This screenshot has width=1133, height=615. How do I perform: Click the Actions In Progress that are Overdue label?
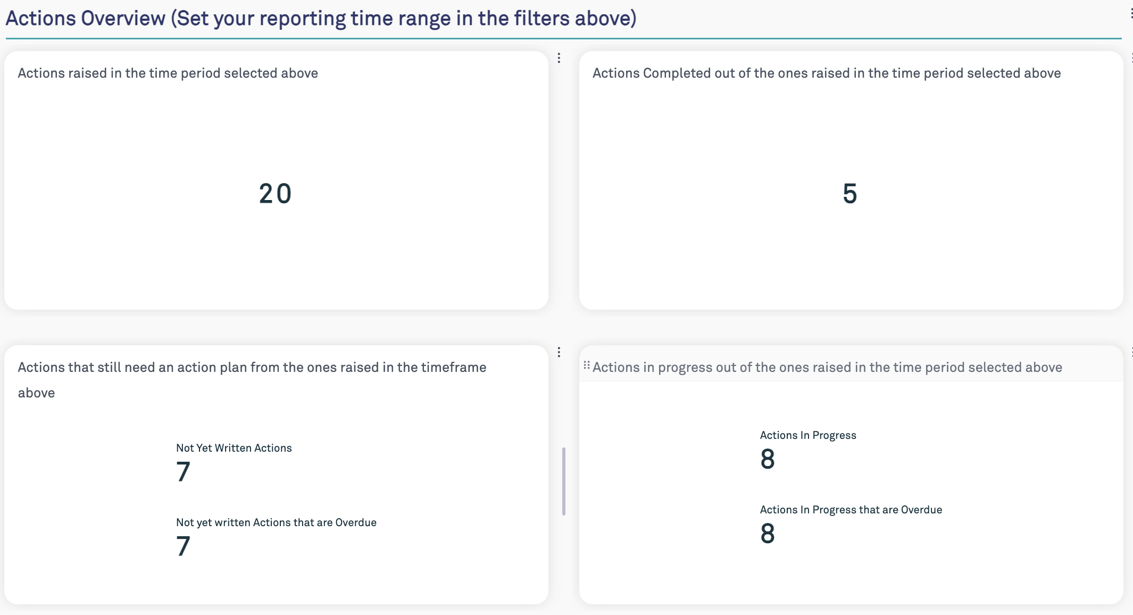[851, 510]
